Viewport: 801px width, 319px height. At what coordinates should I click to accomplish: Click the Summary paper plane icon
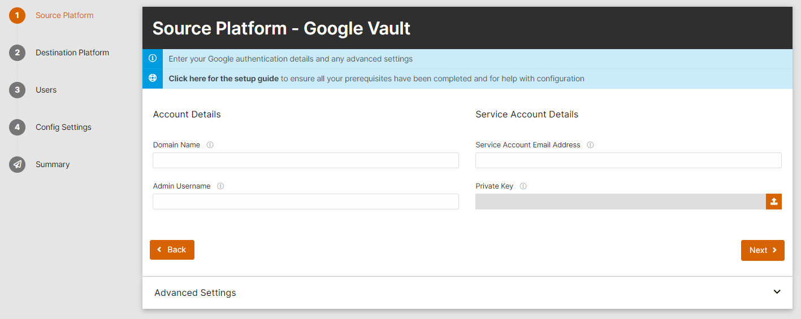[18, 164]
